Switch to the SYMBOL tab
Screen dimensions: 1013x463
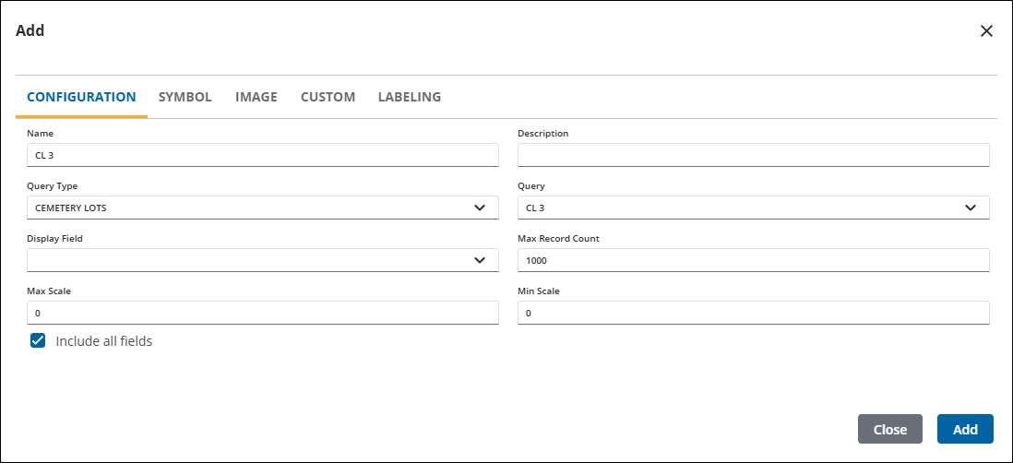point(185,97)
